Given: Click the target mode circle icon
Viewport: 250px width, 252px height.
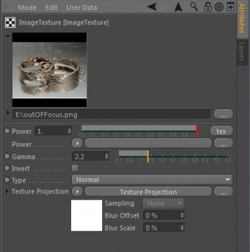Looking at the screenshot, I should pos(219,7).
